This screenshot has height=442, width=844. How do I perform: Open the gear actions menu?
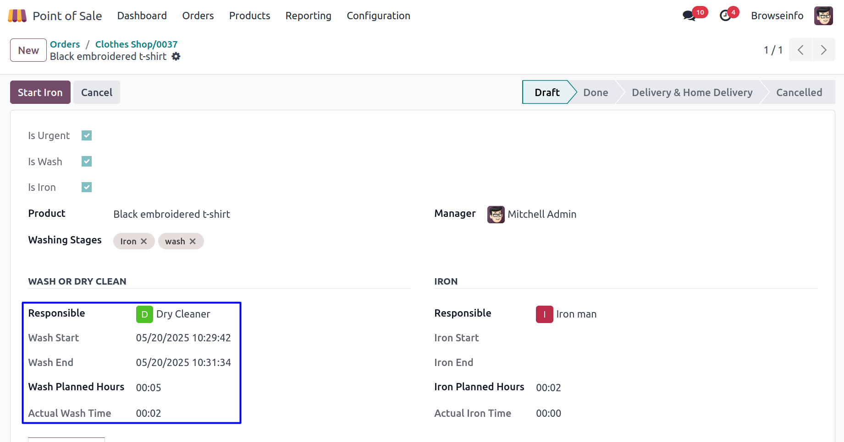(x=176, y=56)
